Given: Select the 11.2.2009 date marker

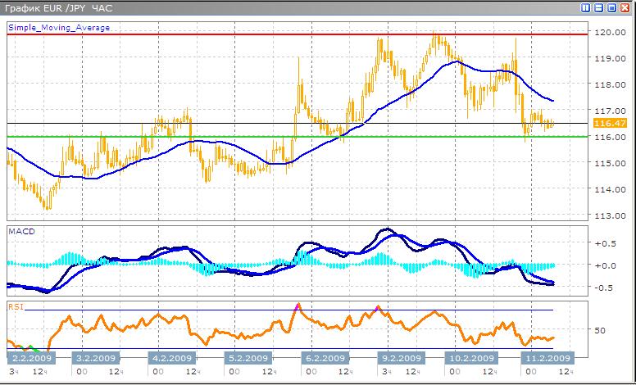Looking at the screenshot, I should tap(547, 358).
